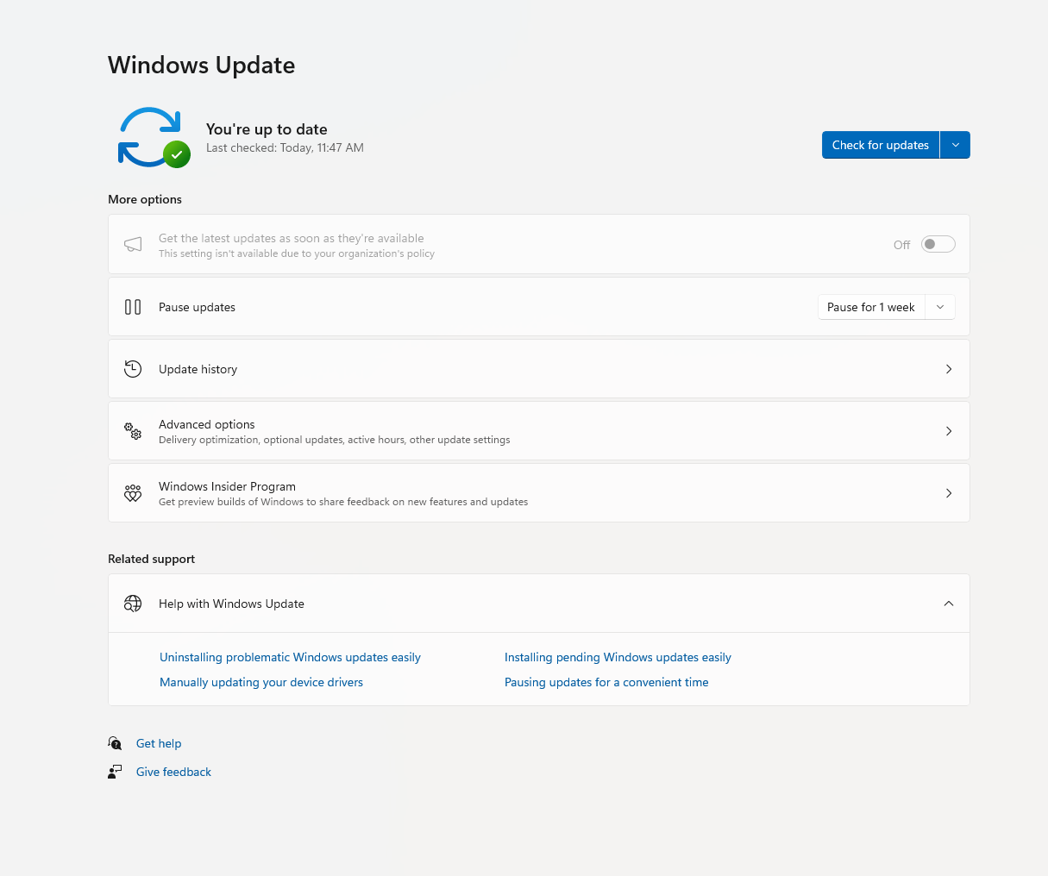Screen dimensions: 1048x876
Task: Open Windows Insider Program via its chevron
Action: point(949,493)
